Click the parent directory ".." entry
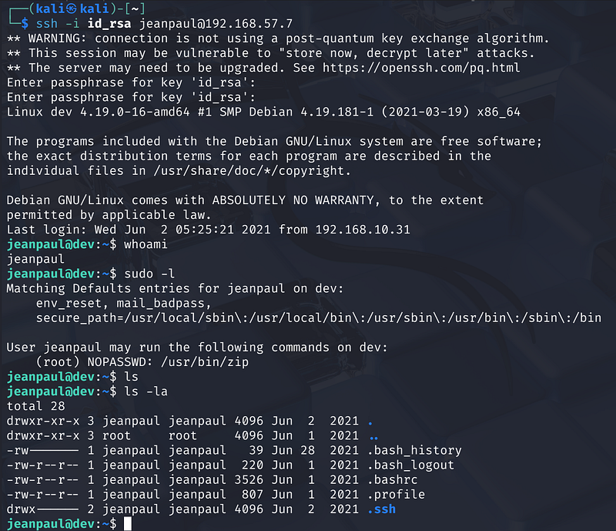 373,435
